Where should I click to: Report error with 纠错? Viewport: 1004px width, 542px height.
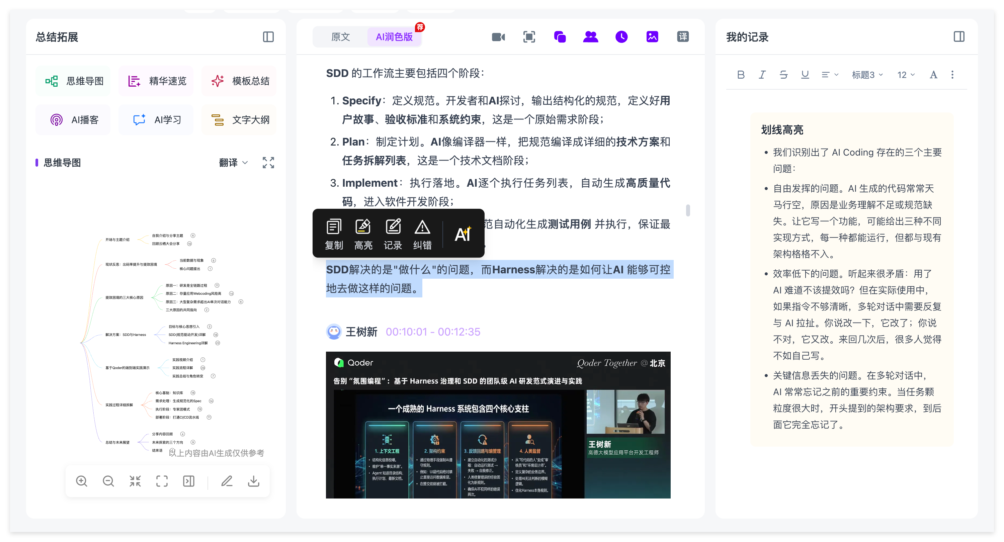[x=422, y=234]
